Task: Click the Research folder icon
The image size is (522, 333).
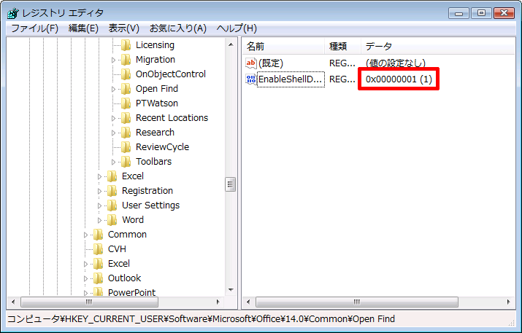Action: click(126, 133)
